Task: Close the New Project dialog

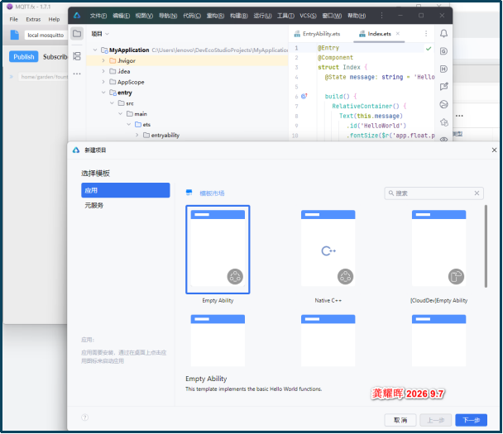Action: 494,150
